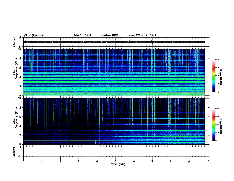The height and width of the screenshot is (181, 234).
Task: Click the ch.2 spectrogram color bar
Action: pyautogui.click(x=214, y=125)
